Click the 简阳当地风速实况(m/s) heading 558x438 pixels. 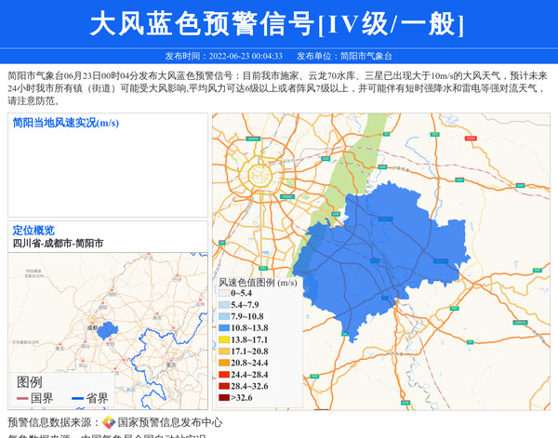click(x=66, y=123)
